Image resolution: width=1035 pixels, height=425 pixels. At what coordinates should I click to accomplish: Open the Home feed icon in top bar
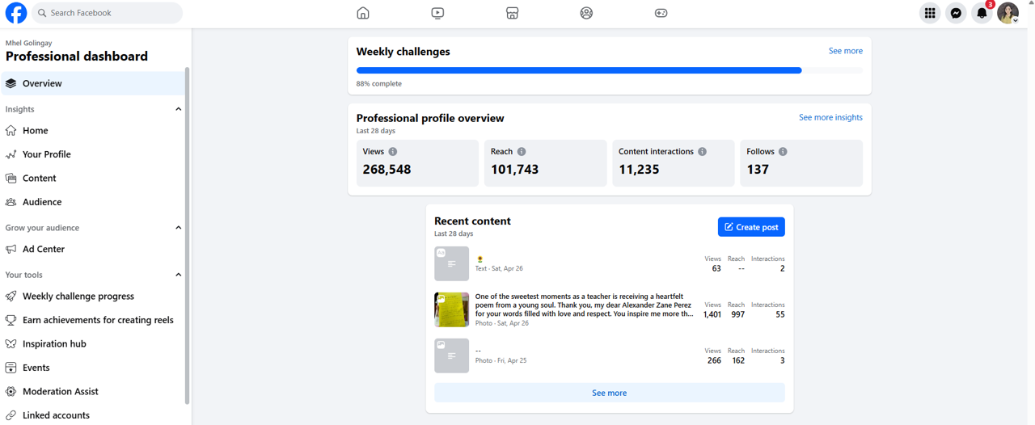(363, 13)
